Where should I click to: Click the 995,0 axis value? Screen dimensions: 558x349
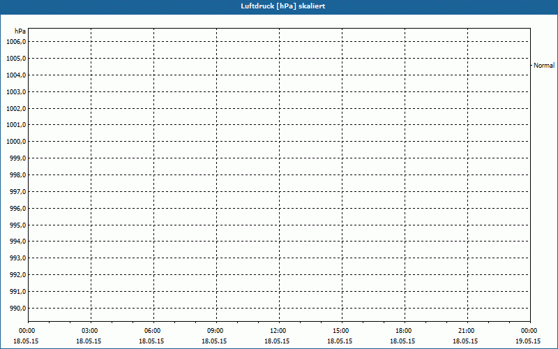tap(18, 225)
